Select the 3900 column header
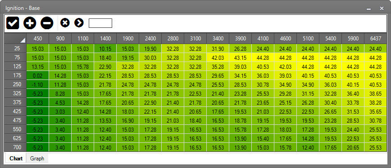Image resolution: width=391 pixels, height=168 pixels. tap(241, 39)
